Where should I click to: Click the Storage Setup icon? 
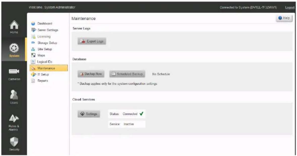tap(33, 43)
